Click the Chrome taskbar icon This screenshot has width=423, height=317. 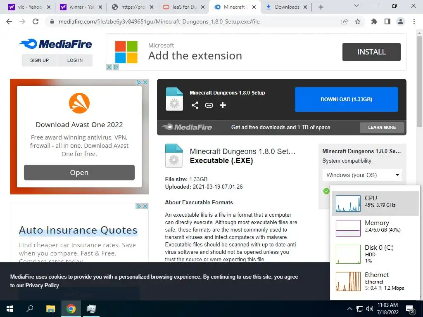[71, 309]
